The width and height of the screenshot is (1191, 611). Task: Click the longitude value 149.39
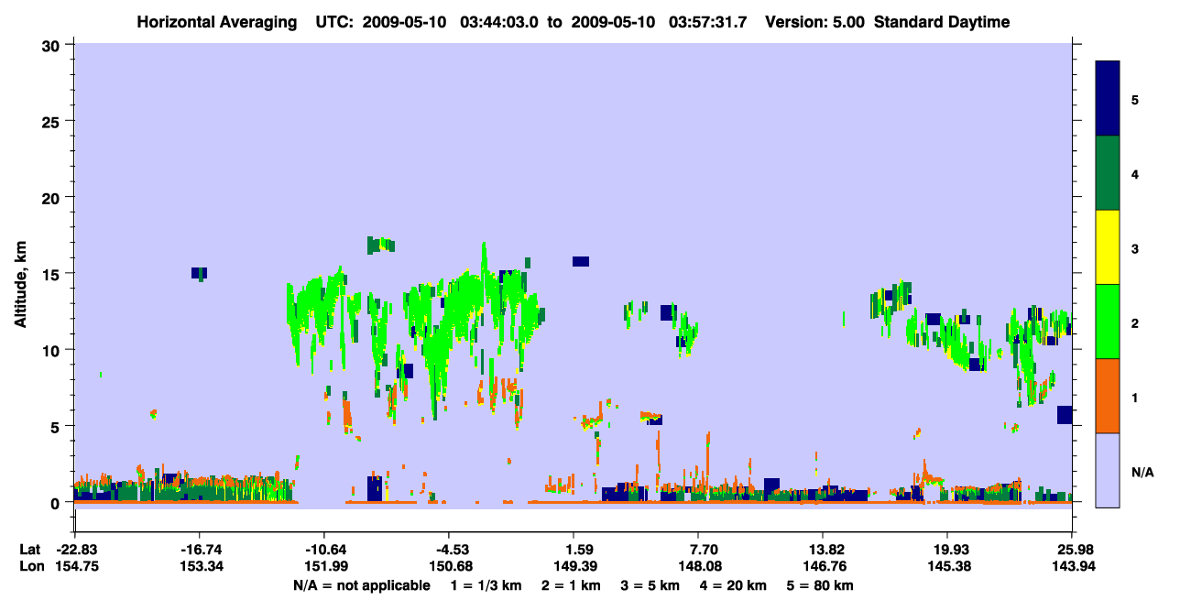click(574, 566)
